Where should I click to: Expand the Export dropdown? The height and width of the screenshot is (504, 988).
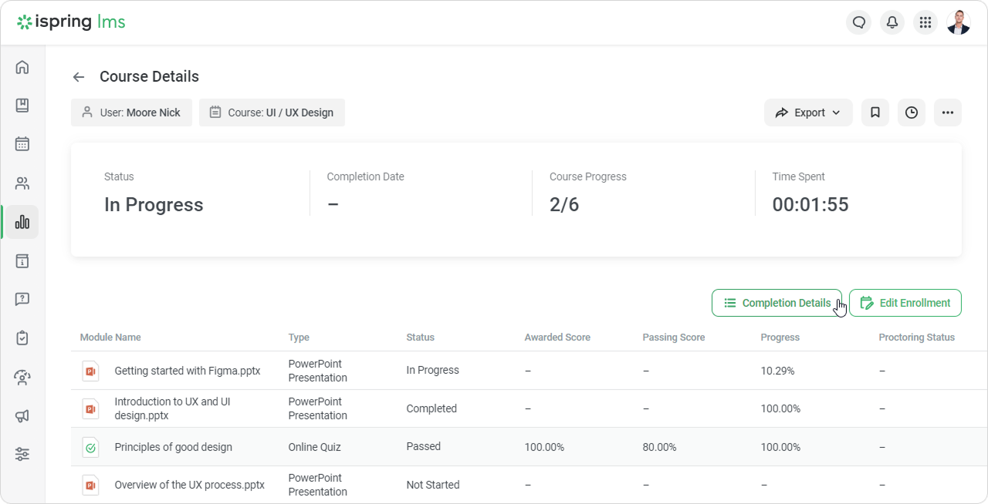click(808, 113)
